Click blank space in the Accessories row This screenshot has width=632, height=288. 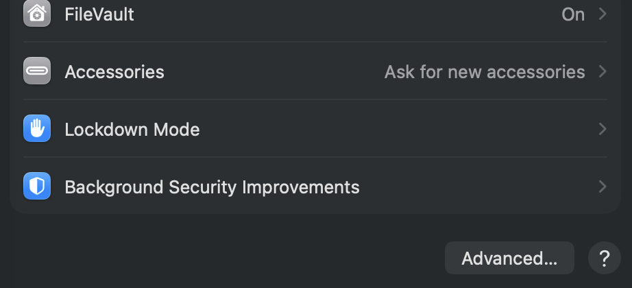pyautogui.click(x=274, y=71)
